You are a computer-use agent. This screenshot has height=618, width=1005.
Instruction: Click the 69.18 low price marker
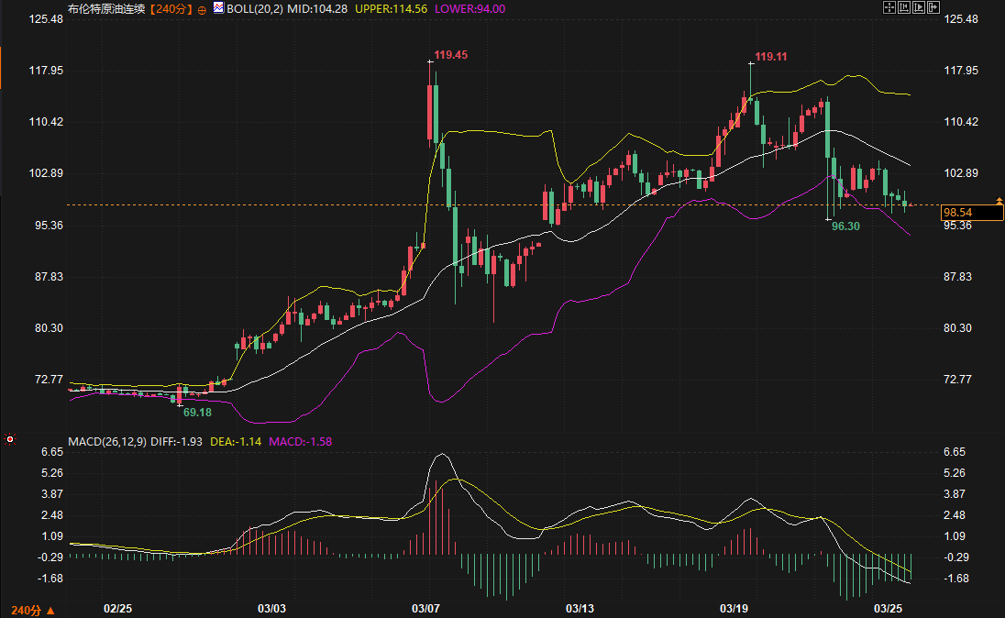coord(197,413)
